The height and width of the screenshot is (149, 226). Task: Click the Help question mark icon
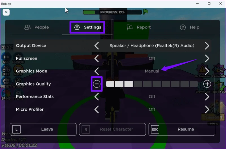click(x=183, y=27)
